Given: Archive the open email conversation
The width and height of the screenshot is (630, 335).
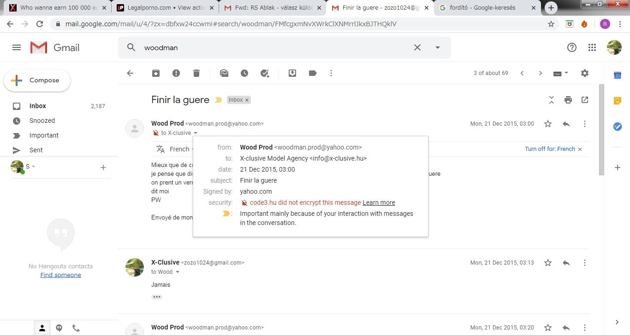Looking at the screenshot, I should pos(156,73).
